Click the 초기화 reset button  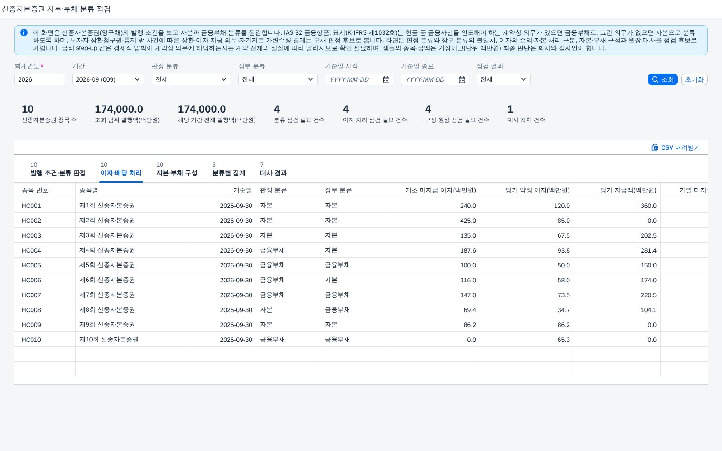[694, 79]
